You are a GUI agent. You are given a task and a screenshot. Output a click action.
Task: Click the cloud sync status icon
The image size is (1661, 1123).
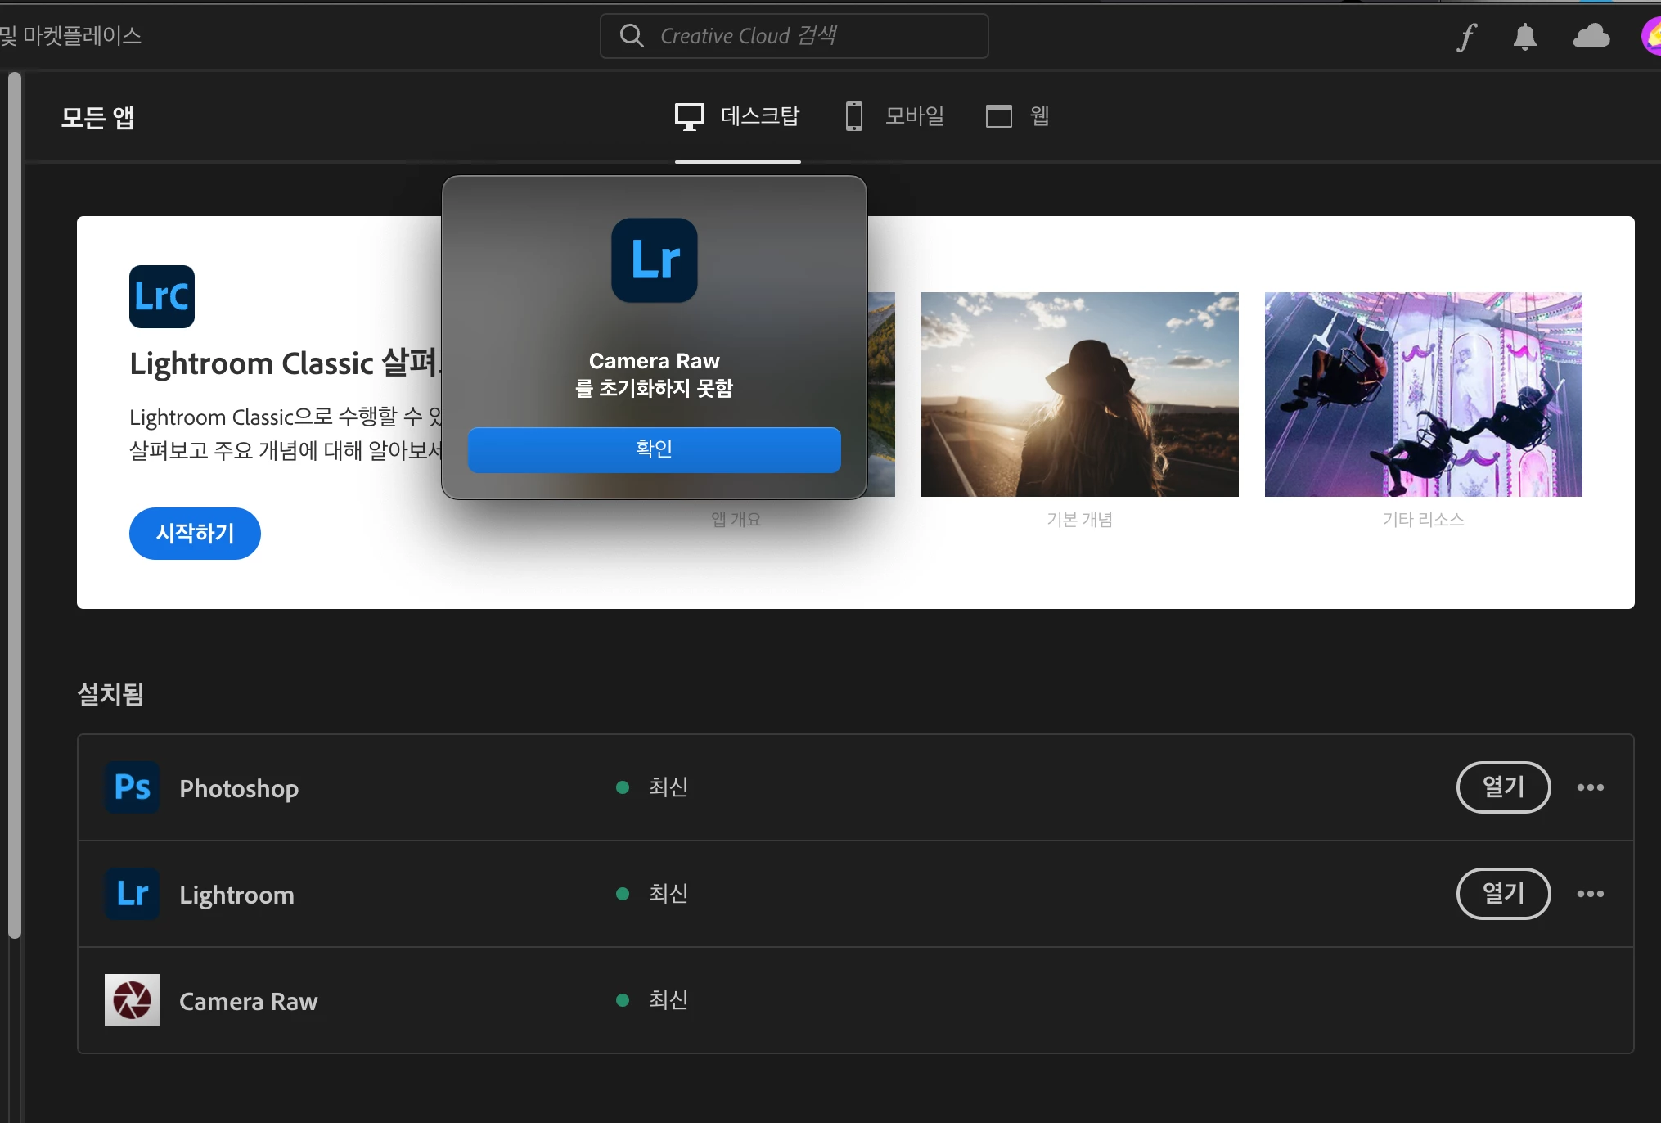pyautogui.click(x=1591, y=37)
